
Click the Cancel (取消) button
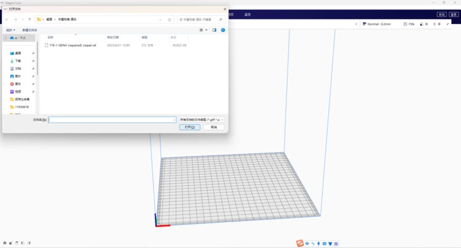[213, 127]
